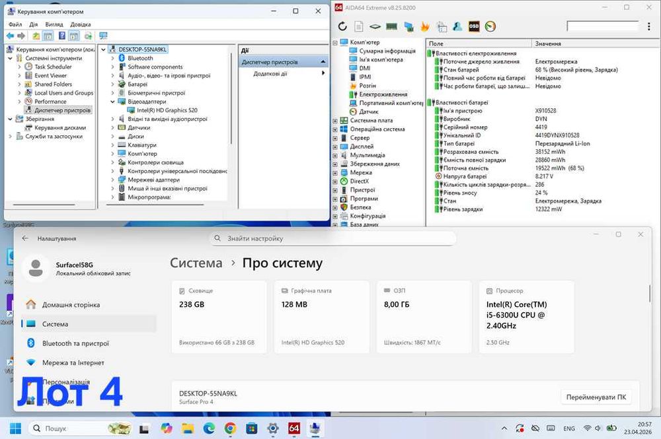Open the Дія menu
661x439 pixels.
[34, 24]
